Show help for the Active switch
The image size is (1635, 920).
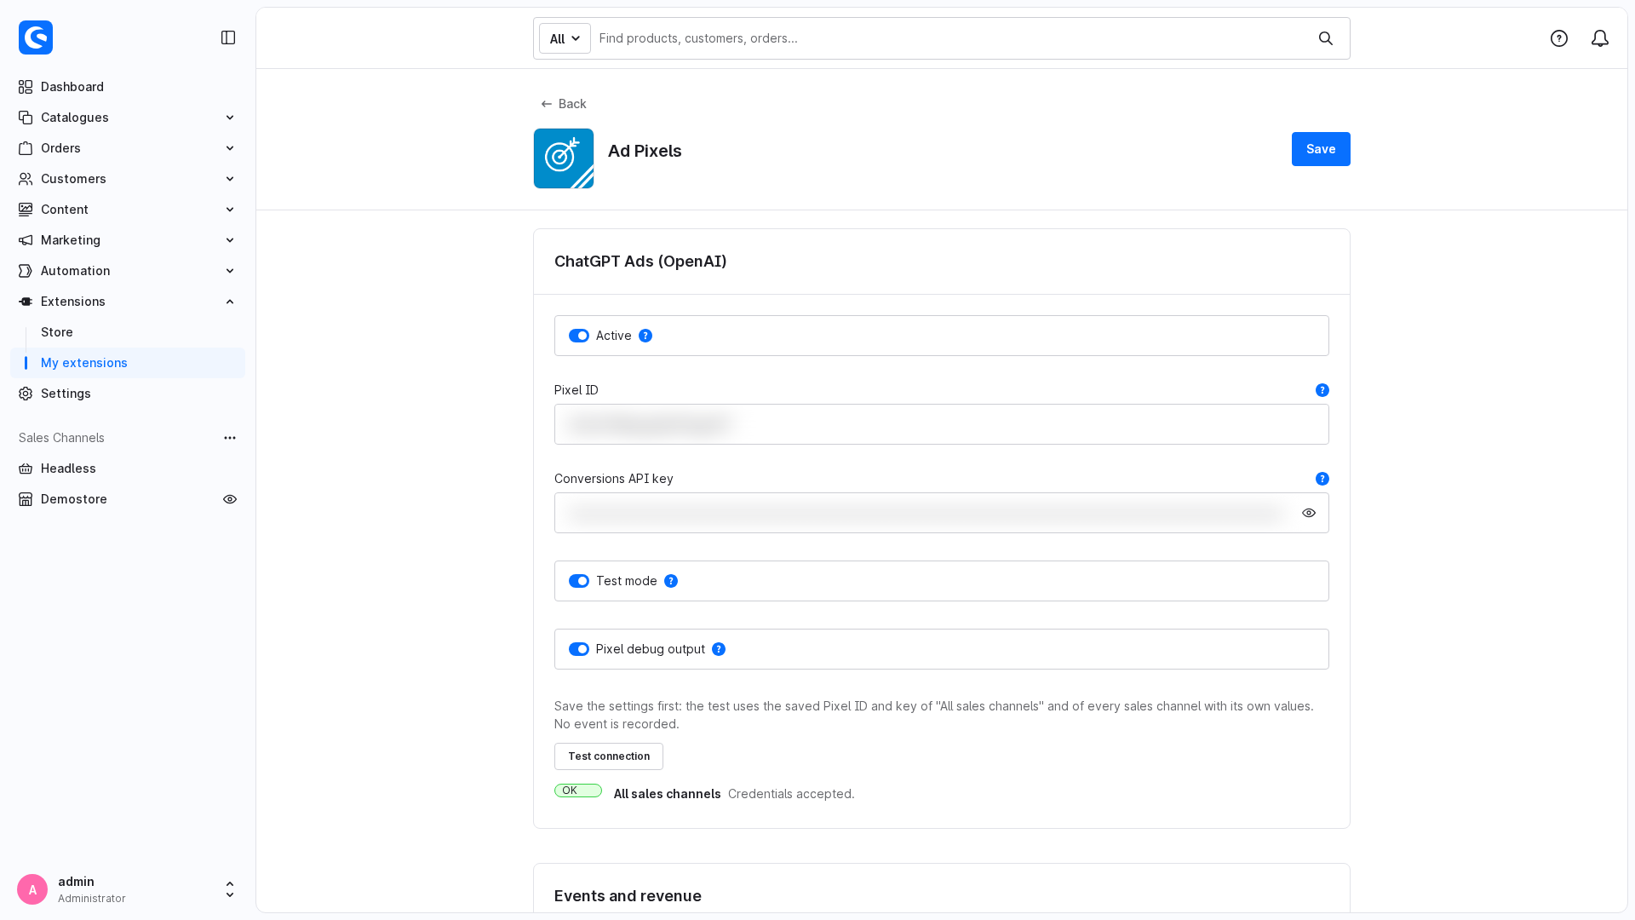click(645, 336)
